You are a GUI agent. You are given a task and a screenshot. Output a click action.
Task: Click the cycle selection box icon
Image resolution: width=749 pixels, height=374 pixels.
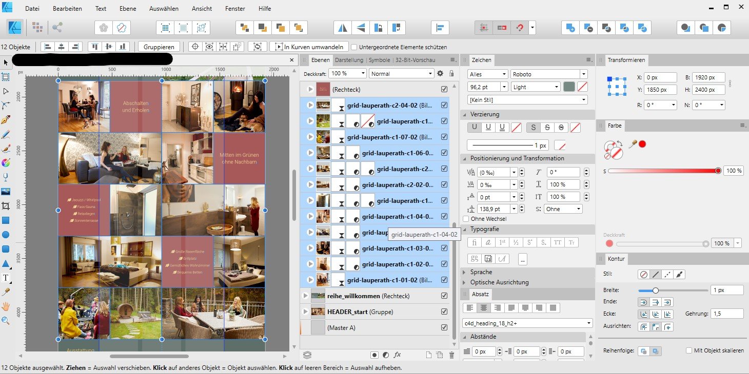(x=257, y=47)
